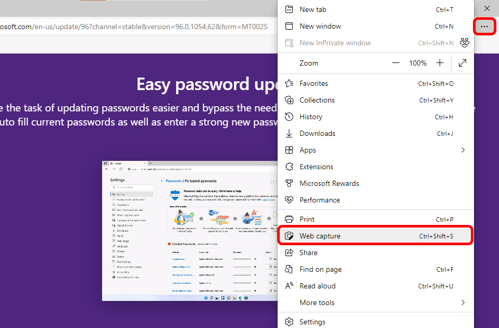
Task: Zoom in with the plus button
Action: tap(440, 63)
